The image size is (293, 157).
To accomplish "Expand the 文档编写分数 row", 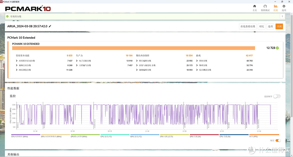I will click(77, 65).
